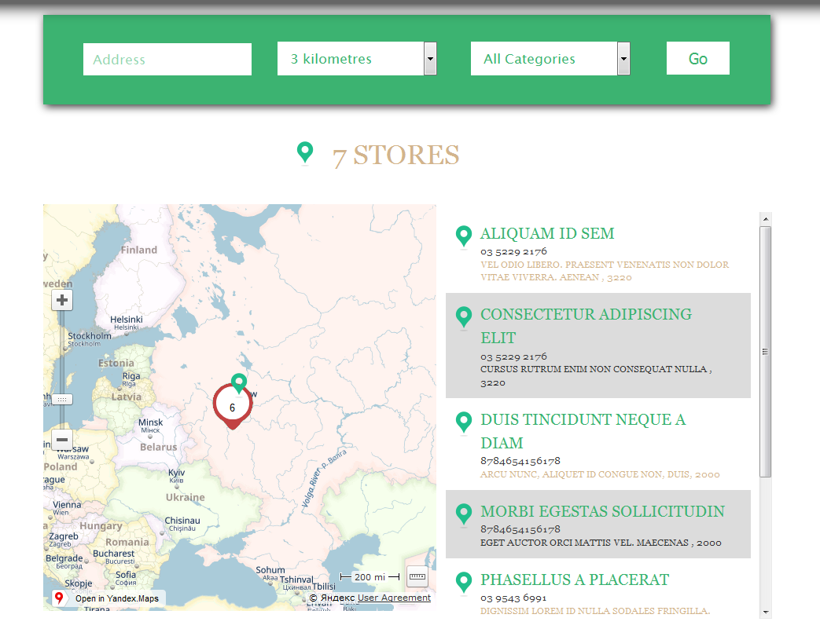820x629 pixels.
Task: Select the Phasellus A Placerat store title
Action: click(575, 580)
